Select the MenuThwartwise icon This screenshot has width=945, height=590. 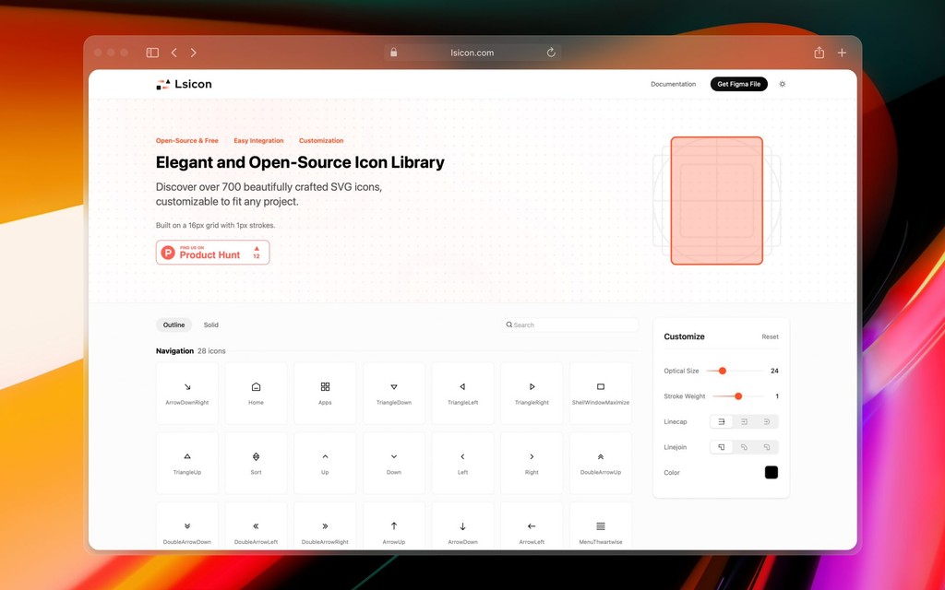tap(601, 528)
